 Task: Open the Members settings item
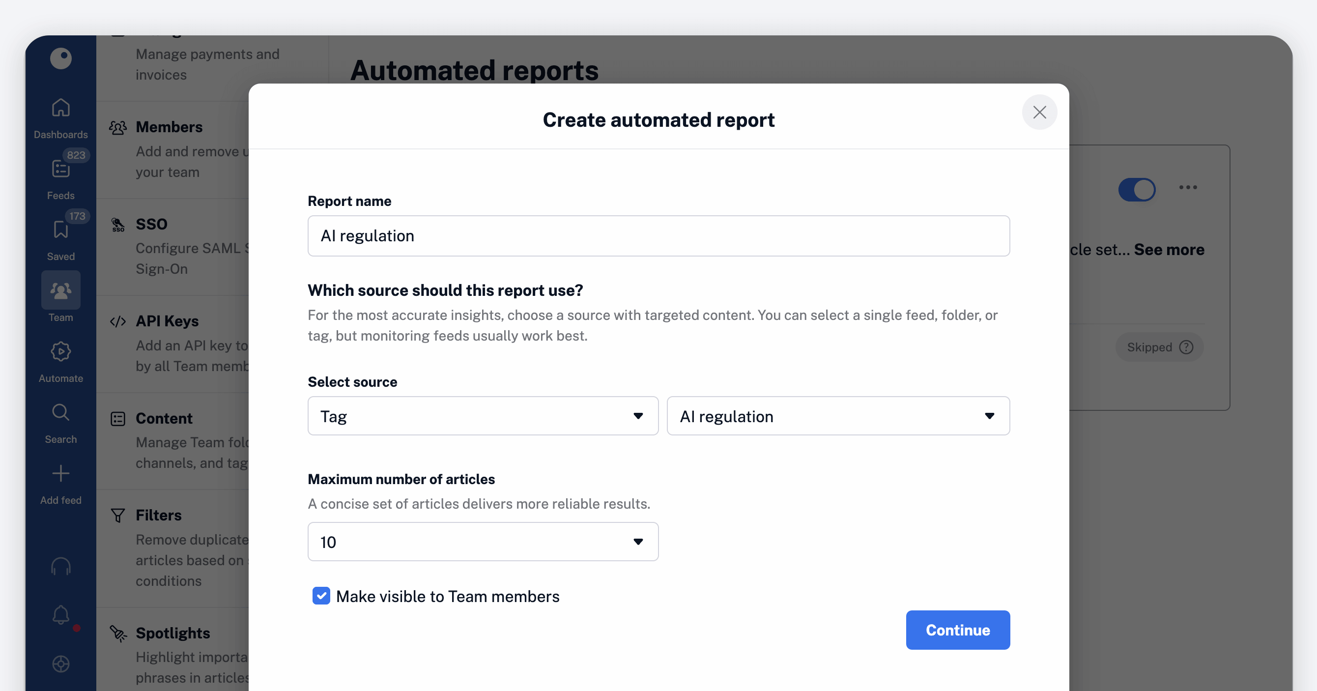pos(169,127)
